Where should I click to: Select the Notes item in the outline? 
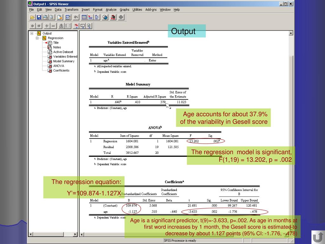pyautogui.click(x=57, y=47)
